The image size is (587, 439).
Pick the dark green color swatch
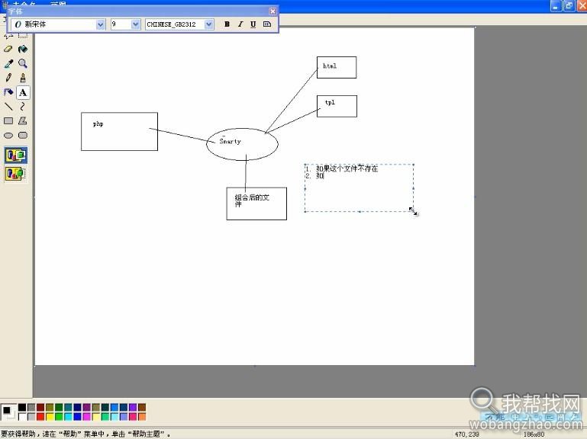59,407
